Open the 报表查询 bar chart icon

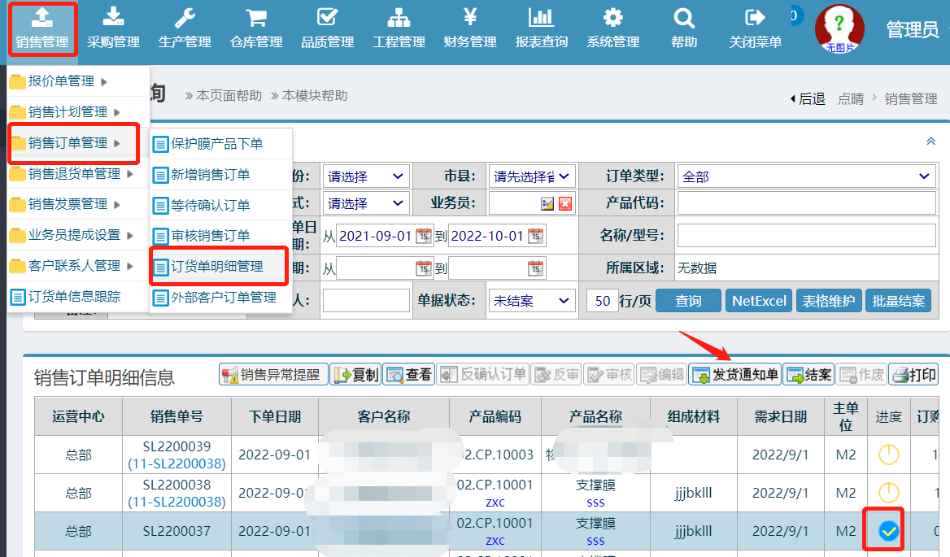(541, 18)
